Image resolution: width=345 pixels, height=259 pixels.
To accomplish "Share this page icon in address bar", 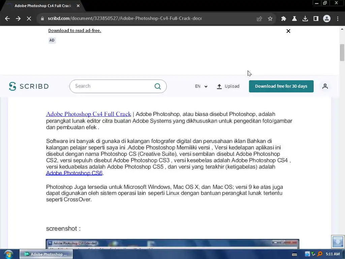I will 259,19.
